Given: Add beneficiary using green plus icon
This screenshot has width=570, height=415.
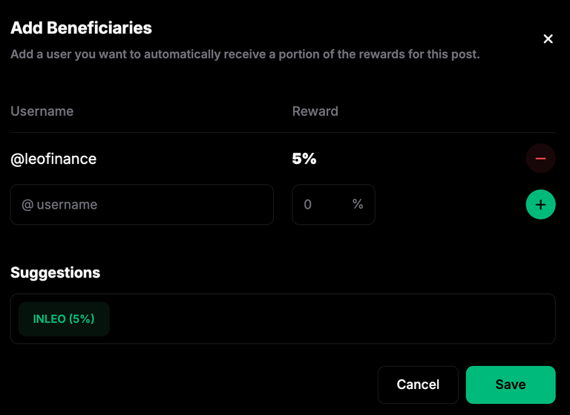Looking at the screenshot, I should (540, 204).
